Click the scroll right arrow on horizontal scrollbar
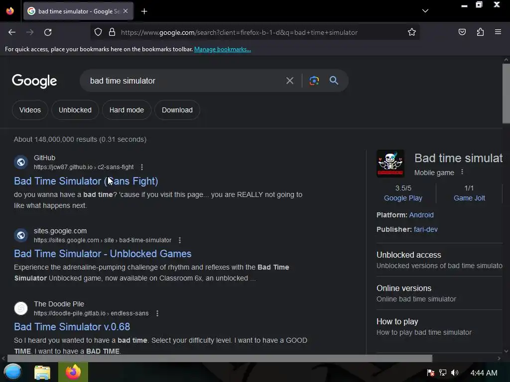510x382 pixels. pos(499,358)
